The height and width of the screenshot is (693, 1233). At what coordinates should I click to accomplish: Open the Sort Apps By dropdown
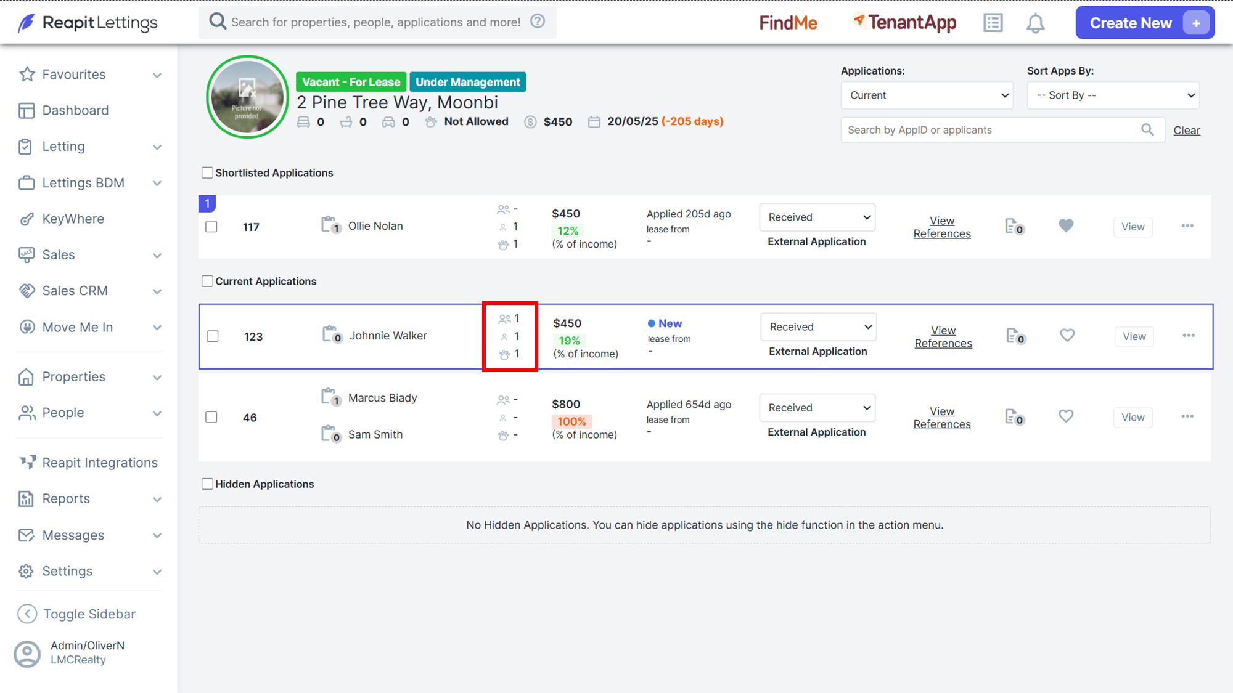(1113, 95)
